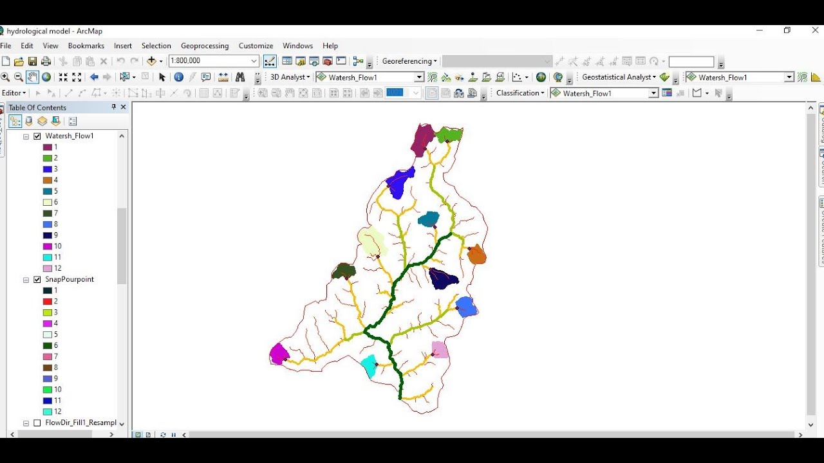
Task: Select the Zoom In tool
Action: pyautogui.click(x=5, y=77)
